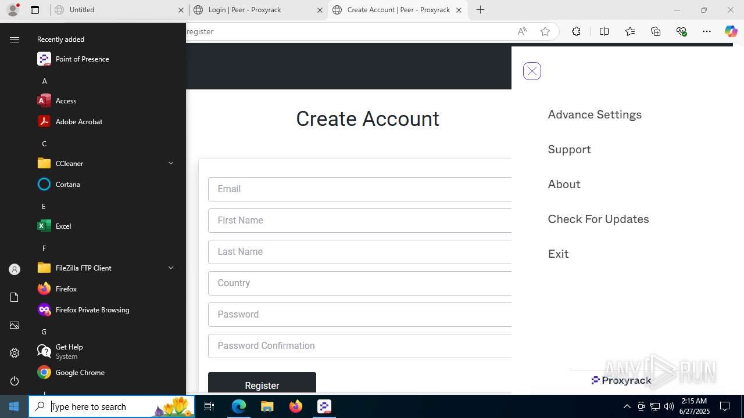Viewport: 744px width, 418px height.
Task: Open the Country field
Action: point(360,283)
